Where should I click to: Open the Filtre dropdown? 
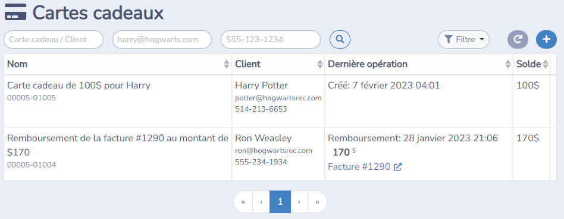(x=463, y=39)
